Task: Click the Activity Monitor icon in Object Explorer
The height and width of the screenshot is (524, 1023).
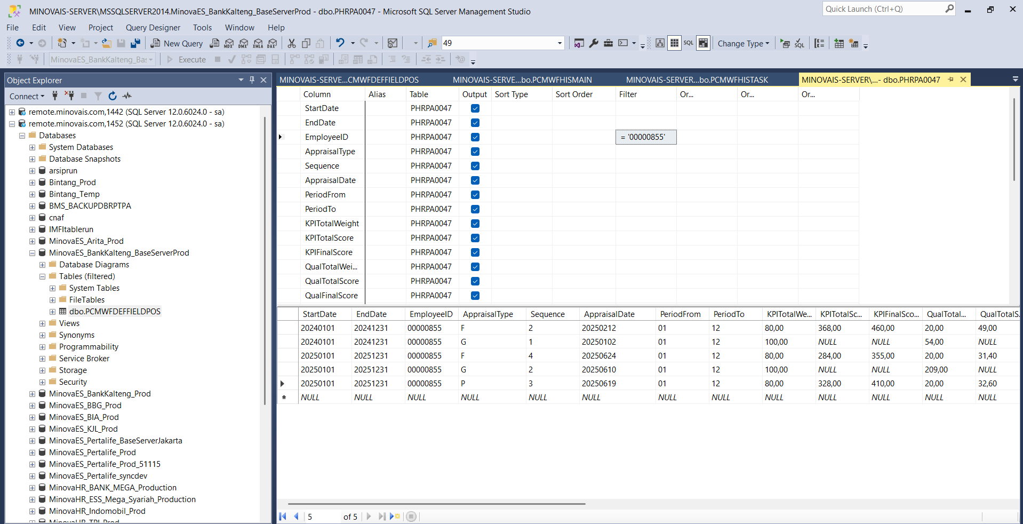Action: tap(127, 96)
